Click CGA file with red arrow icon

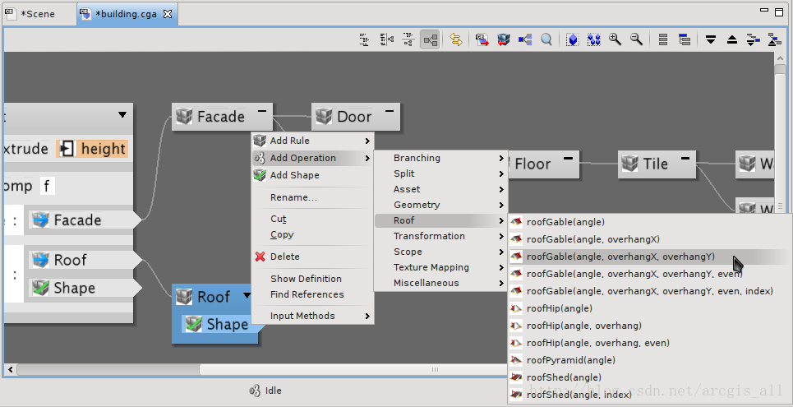click(x=482, y=39)
